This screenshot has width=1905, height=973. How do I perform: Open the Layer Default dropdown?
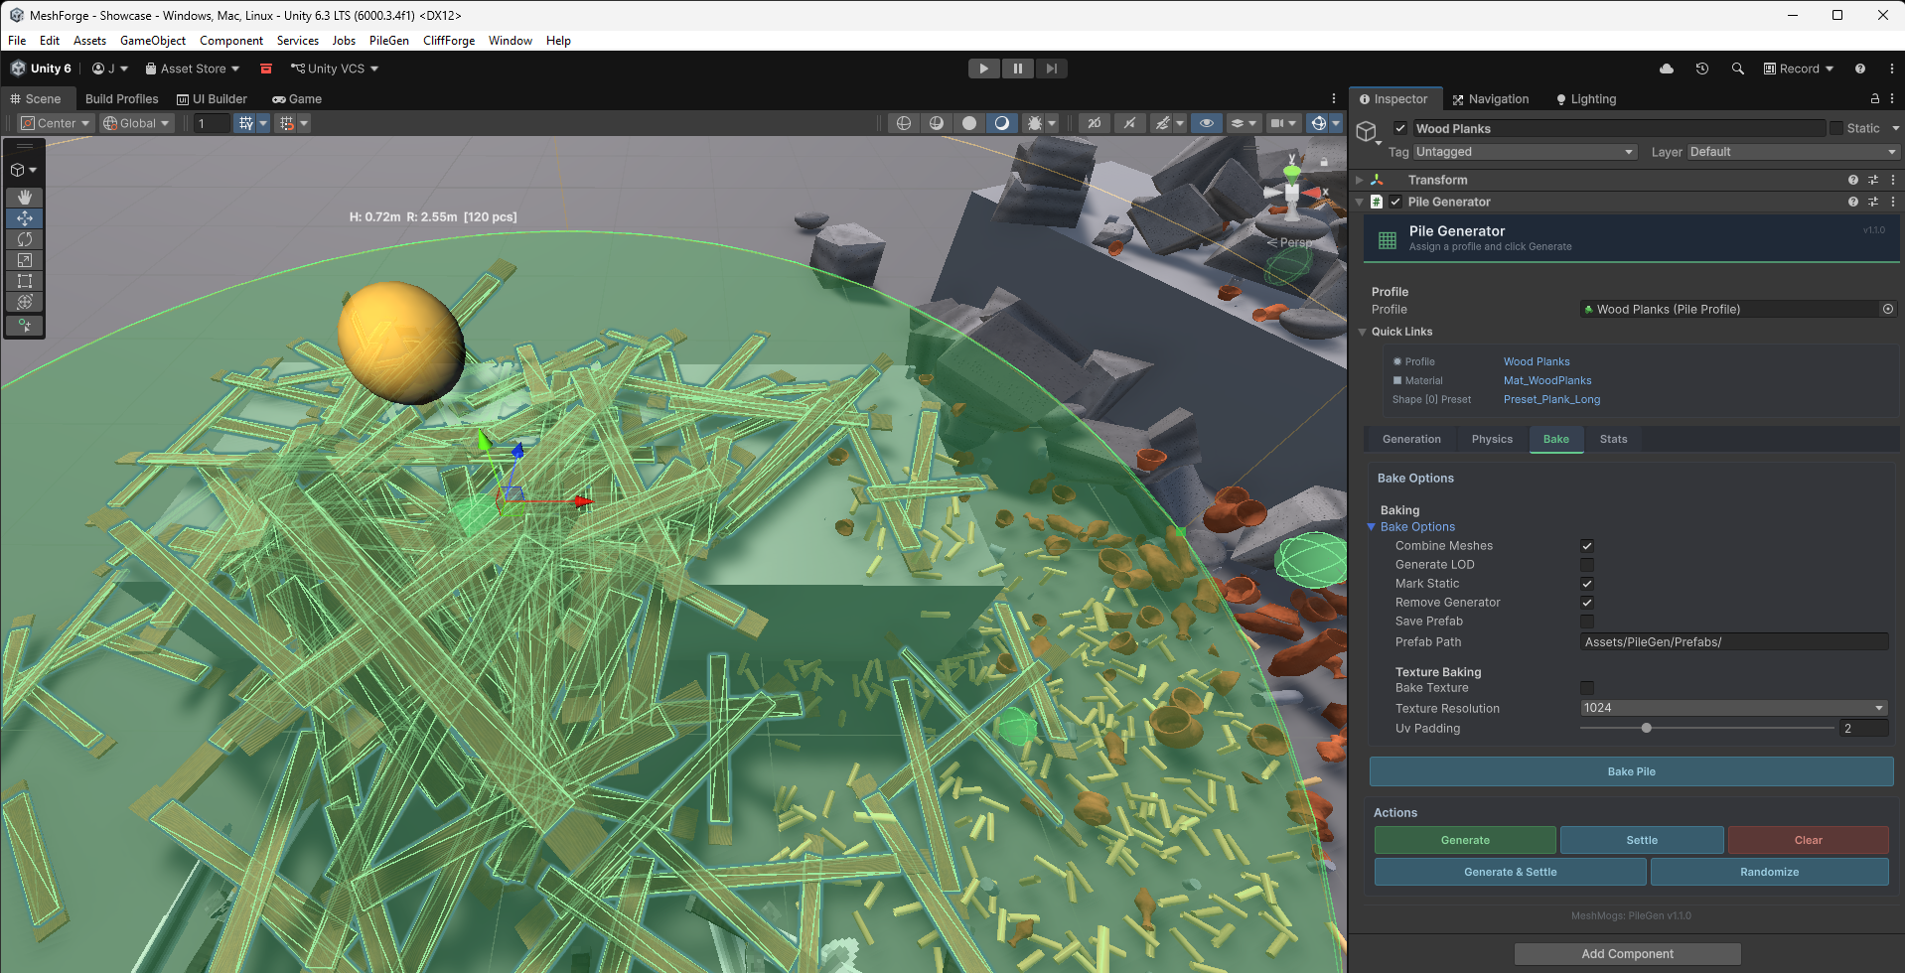coord(1790,151)
